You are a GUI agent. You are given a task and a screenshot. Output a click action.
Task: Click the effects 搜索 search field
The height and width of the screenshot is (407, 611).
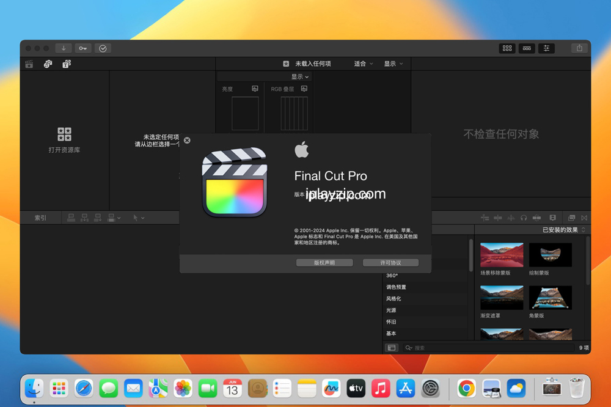click(x=489, y=348)
